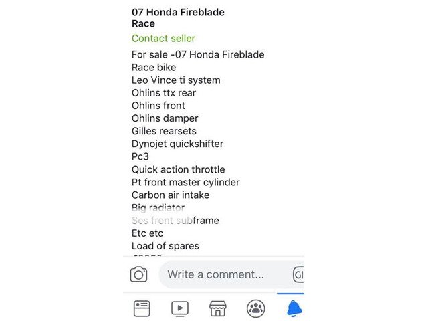Click the For sale -07 Honda Fireblade line
This screenshot has width=428, height=321.
tap(198, 54)
